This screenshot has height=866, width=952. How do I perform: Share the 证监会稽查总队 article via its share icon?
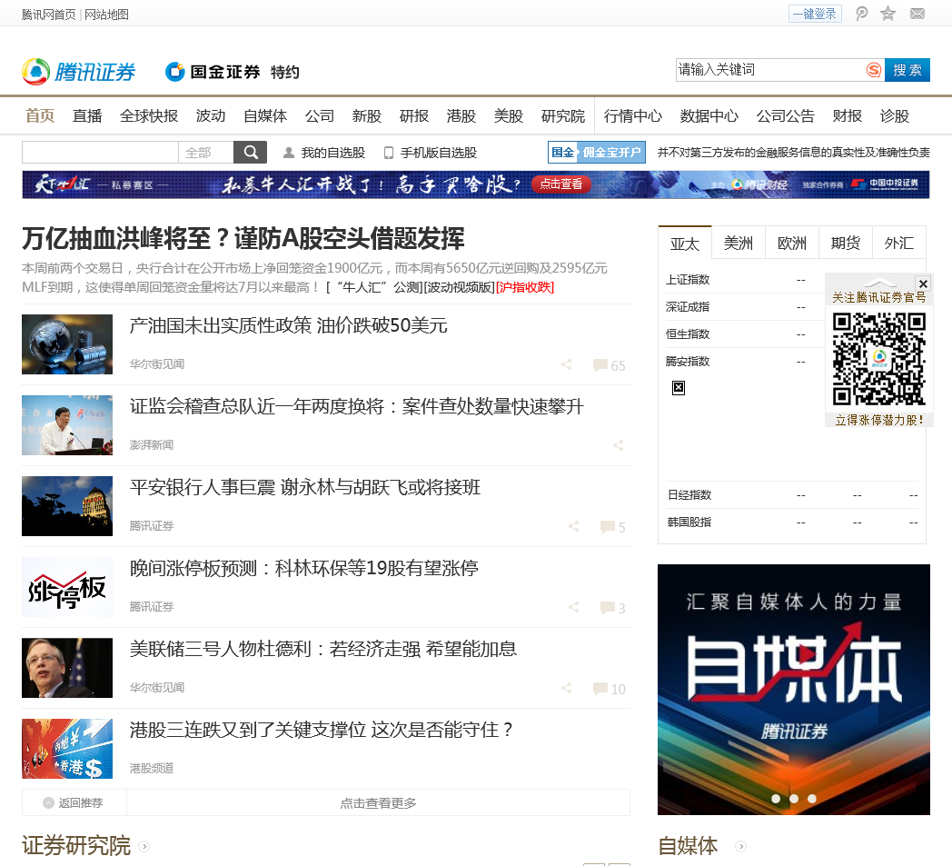pos(618,445)
